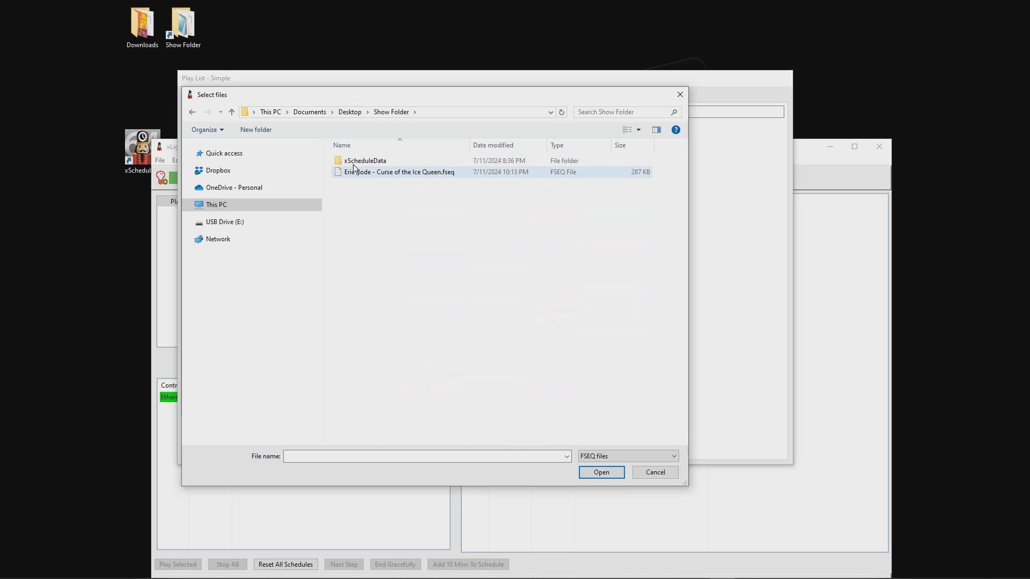Open the Organize menu
This screenshot has width=1030, height=579.
pyautogui.click(x=208, y=130)
